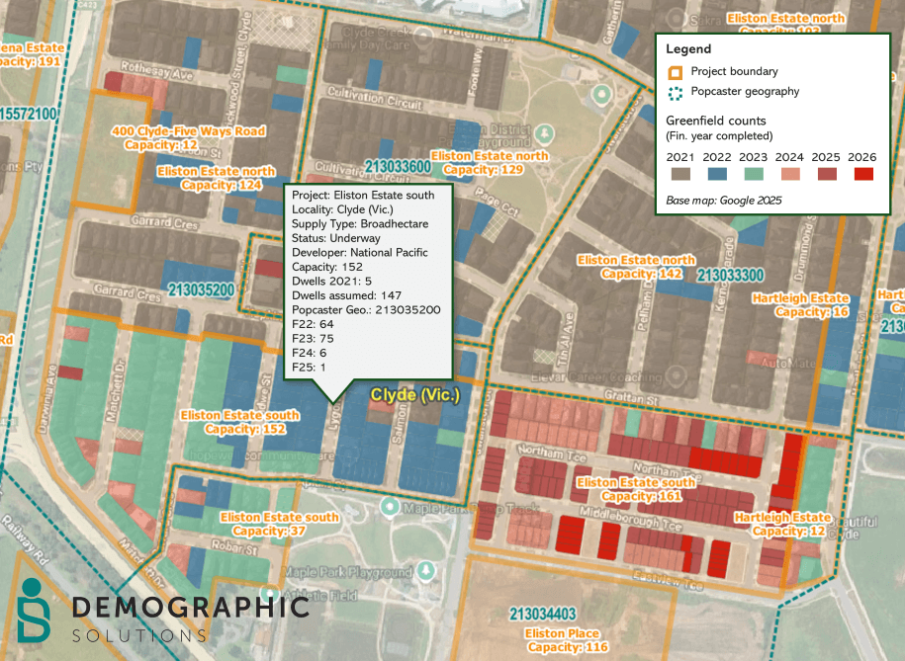Image resolution: width=905 pixels, height=661 pixels.
Task: Pick the 2024 salmon legend swatch
Action: [x=789, y=175]
